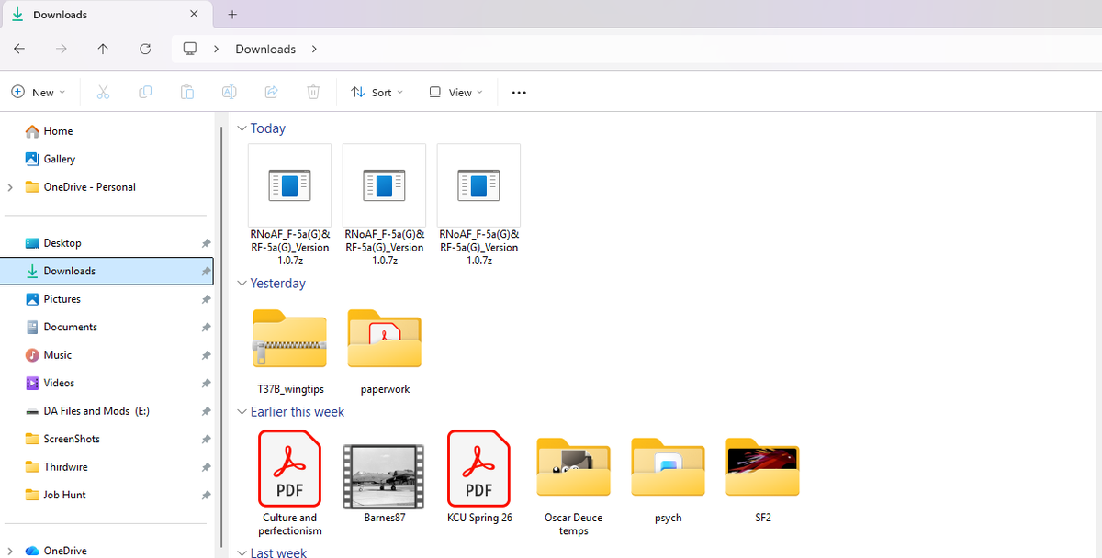Select the Barnes87 video thumbnail
Image resolution: width=1102 pixels, height=558 pixels.
(383, 476)
